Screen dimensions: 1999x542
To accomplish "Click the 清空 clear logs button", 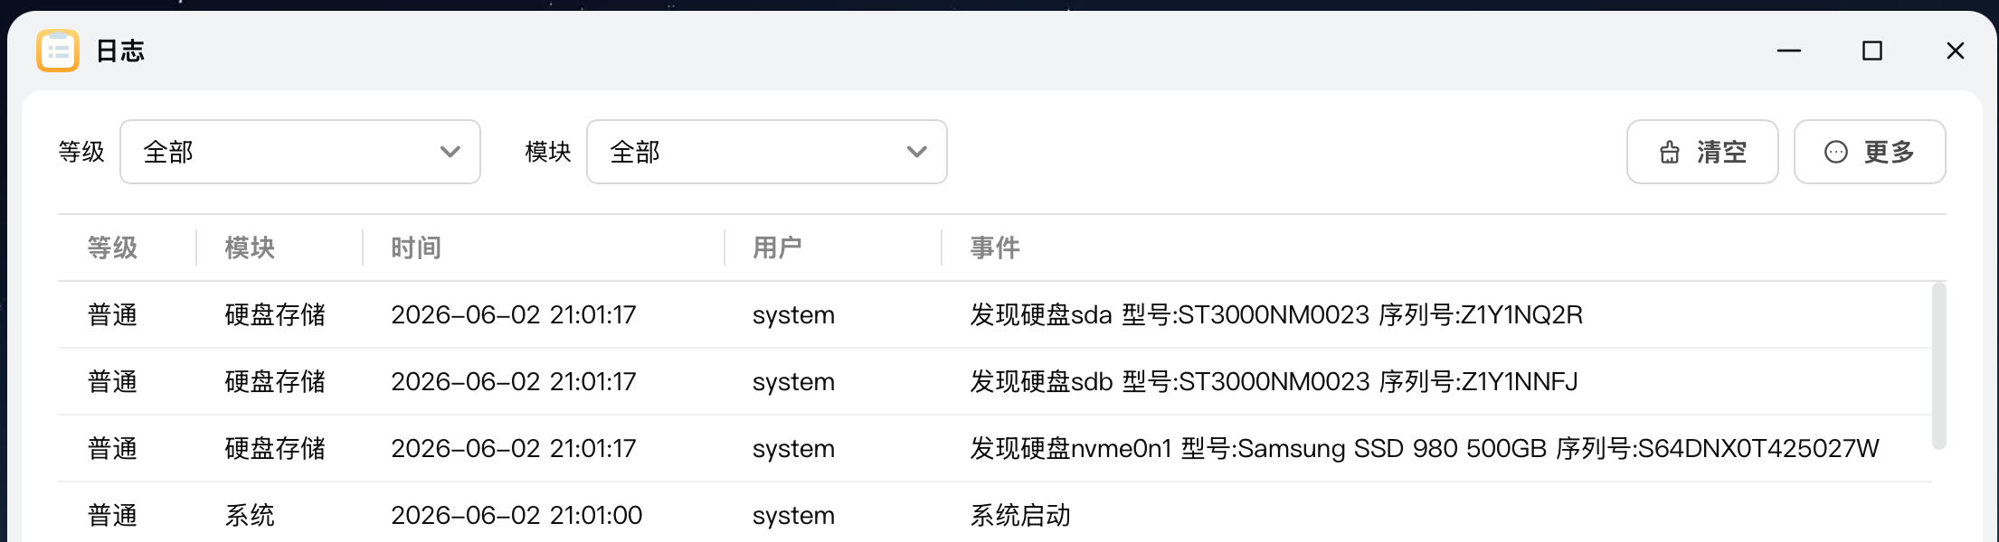I will pyautogui.click(x=1702, y=152).
